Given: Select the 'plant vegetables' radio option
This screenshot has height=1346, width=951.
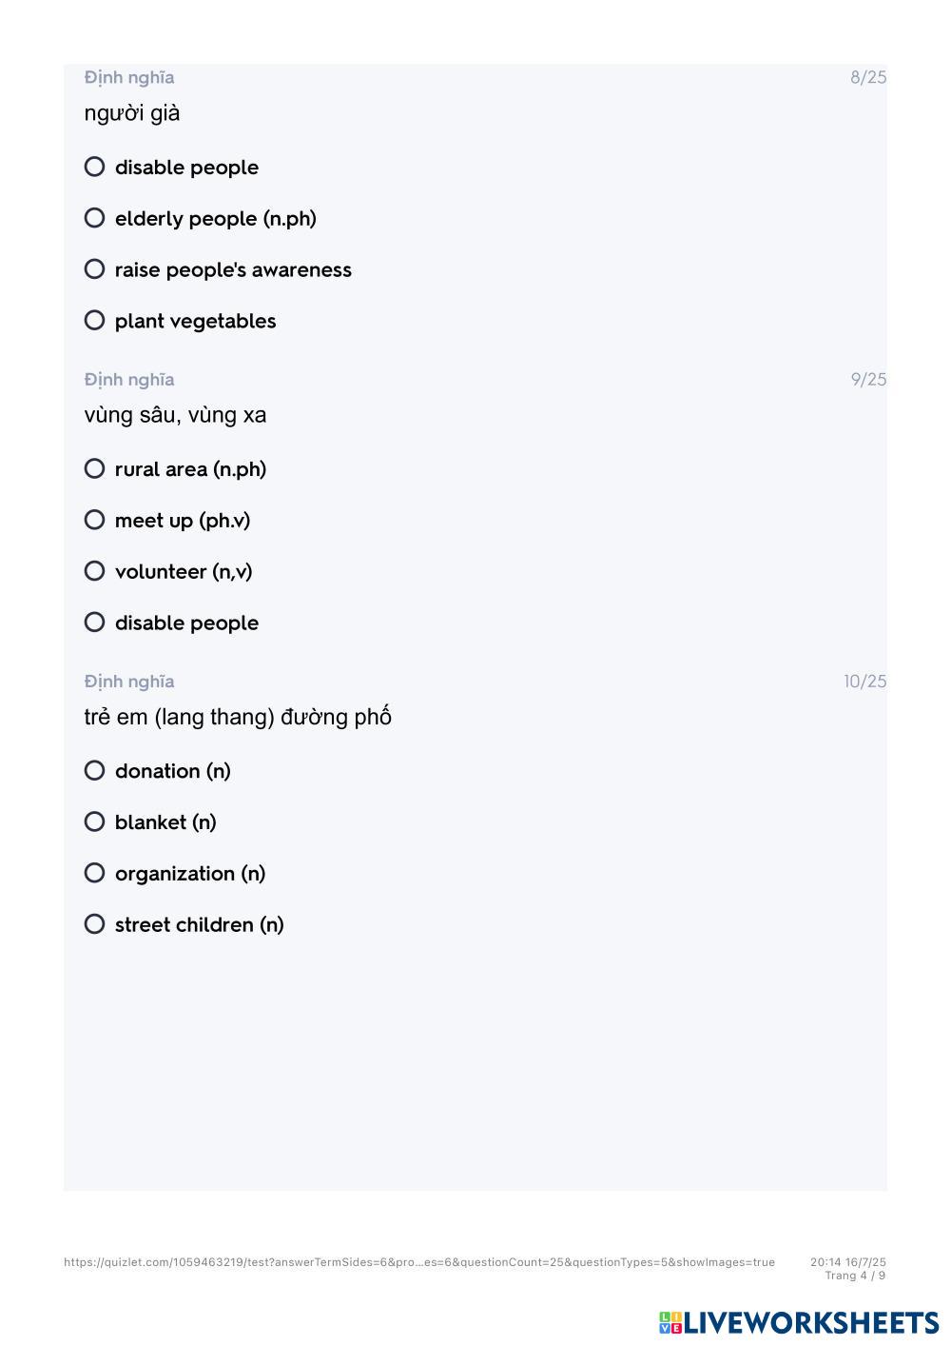Looking at the screenshot, I should pyautogui.click(x=94, y=321).
